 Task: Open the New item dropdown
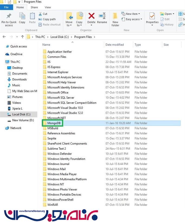tap(131, 14)
